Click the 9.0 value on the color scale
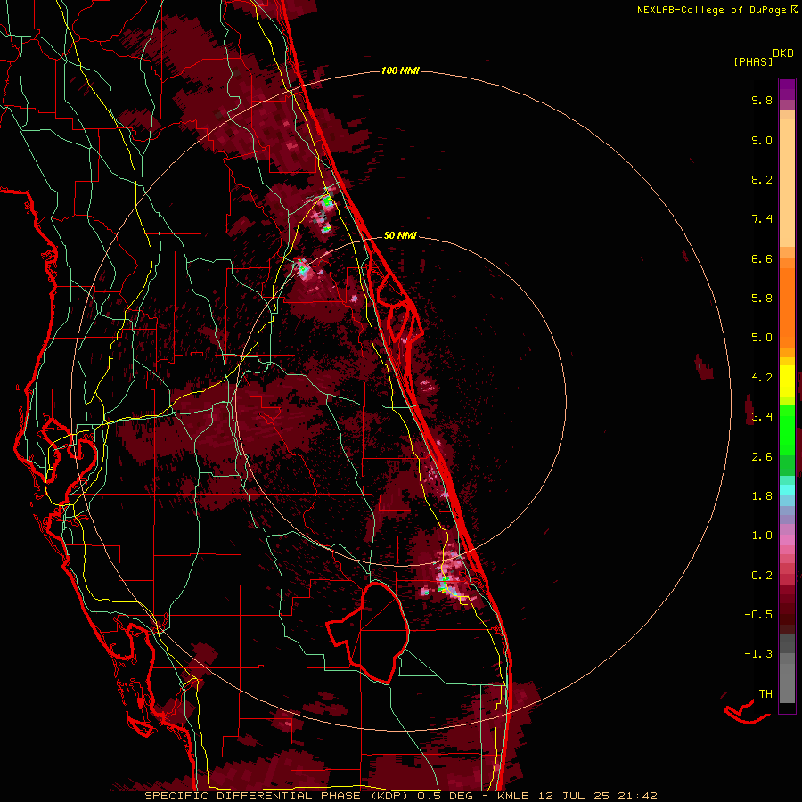This screenshot has width=802, height=802. tap(762, 140)
